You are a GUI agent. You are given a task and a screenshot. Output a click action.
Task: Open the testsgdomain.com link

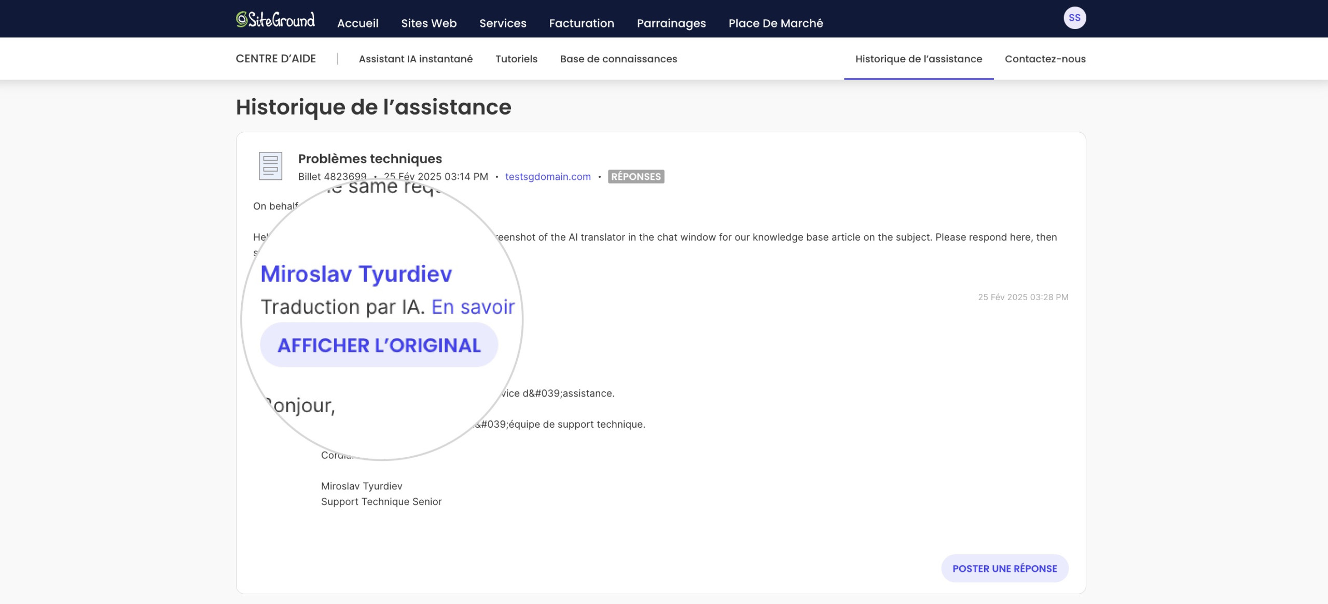[x=548, y=177]
